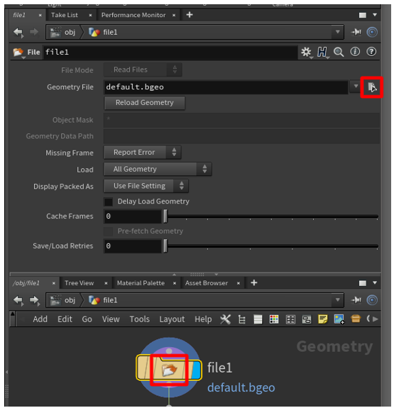This screenshot has height=408, width=394.
Task: Open the Layout menu in network editor
Action: (x=172, y=319)
